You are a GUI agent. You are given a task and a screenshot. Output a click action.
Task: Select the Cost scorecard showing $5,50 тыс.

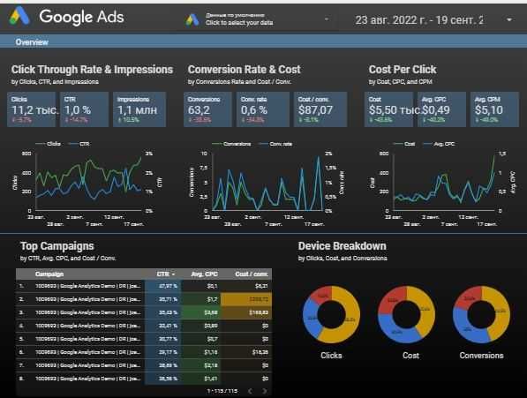[x=389, y=109]
